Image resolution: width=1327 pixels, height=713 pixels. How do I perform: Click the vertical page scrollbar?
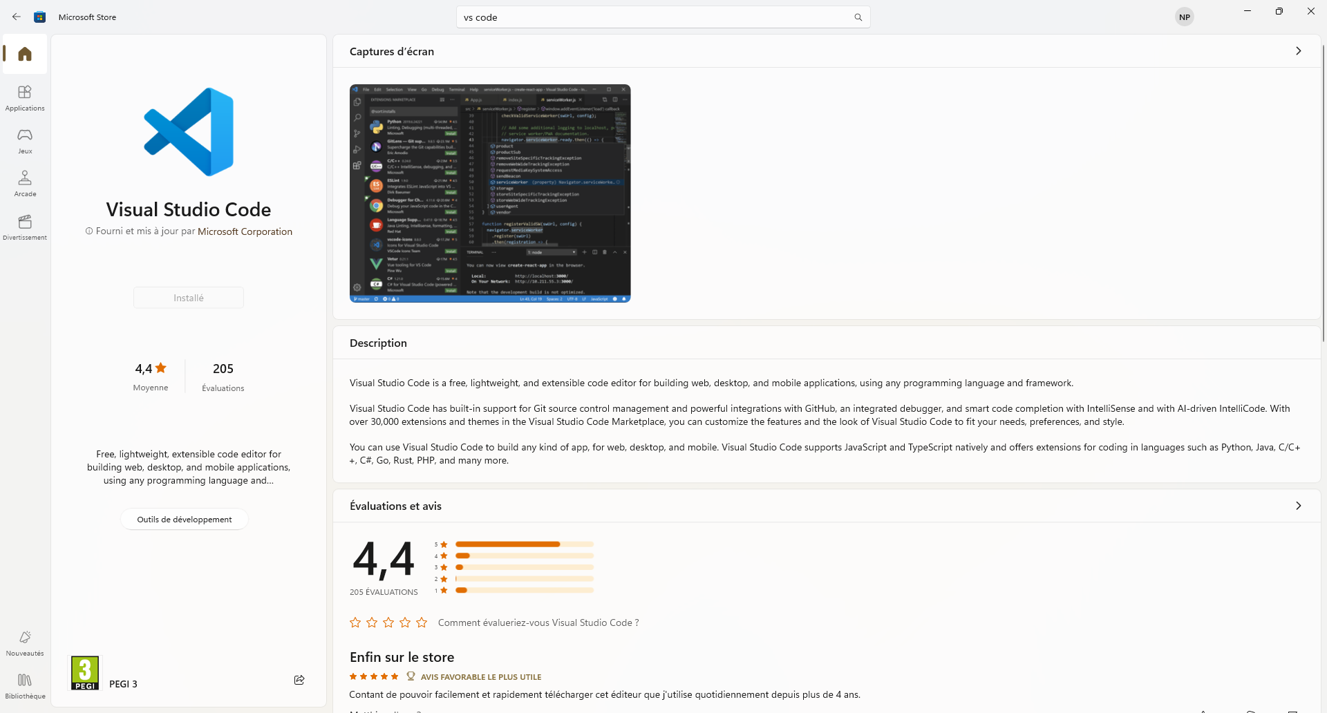(1323, 193)
